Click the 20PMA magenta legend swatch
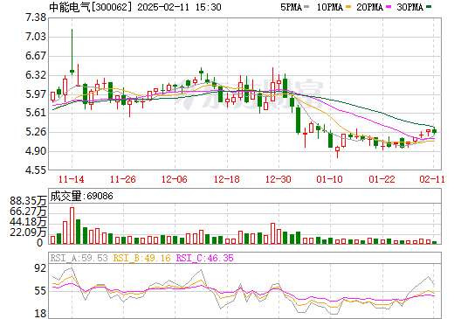 (389, 7)
